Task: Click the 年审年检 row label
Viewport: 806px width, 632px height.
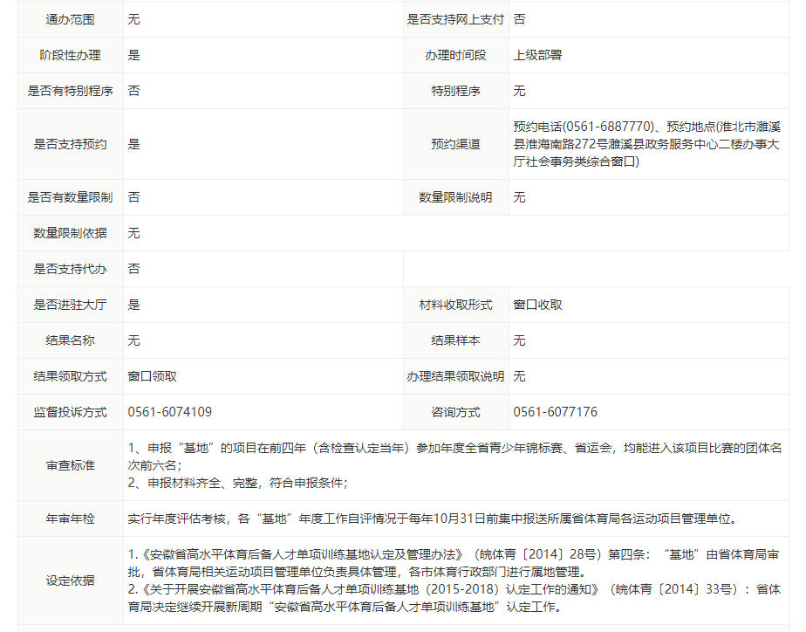Action: pos(70,519)
